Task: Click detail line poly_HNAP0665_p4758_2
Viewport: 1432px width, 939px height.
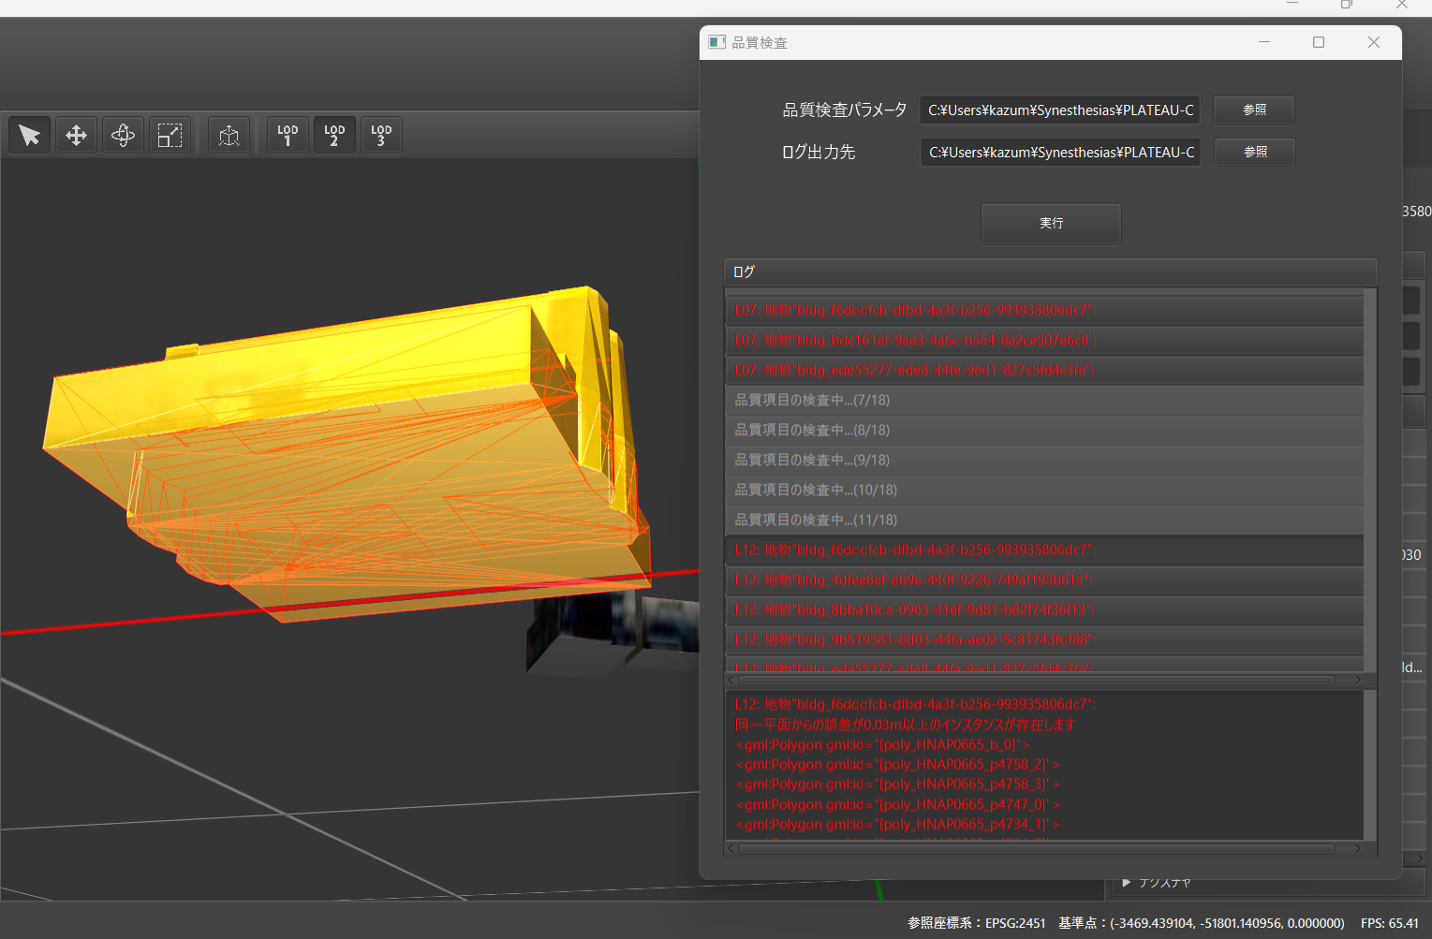Action: 897,765
